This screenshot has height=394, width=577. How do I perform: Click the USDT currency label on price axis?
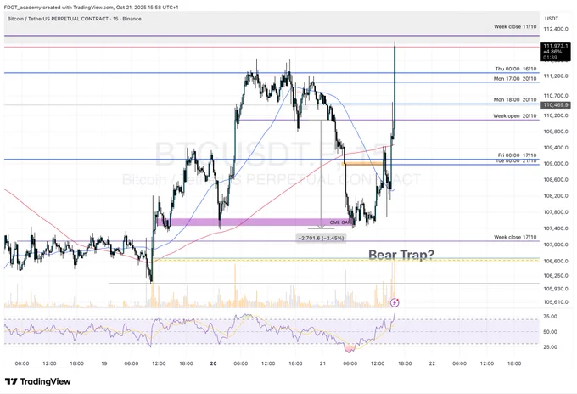pos(552,19)
